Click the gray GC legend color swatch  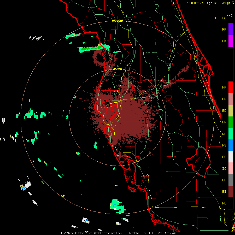pos(231,180)
